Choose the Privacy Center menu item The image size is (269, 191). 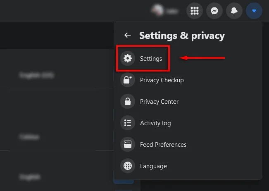tap(159, 102)
